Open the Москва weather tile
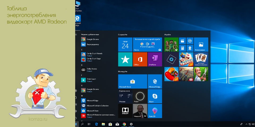Image resolution: width=255 pixels, height=127 pixels. (x=125, y=96)
